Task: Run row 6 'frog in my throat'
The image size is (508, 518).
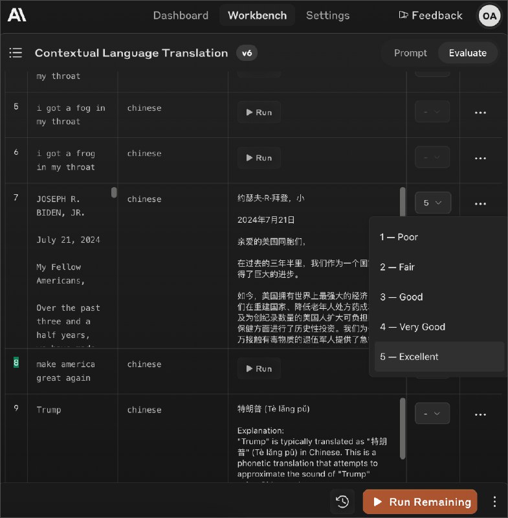Action: click(259, 158)
